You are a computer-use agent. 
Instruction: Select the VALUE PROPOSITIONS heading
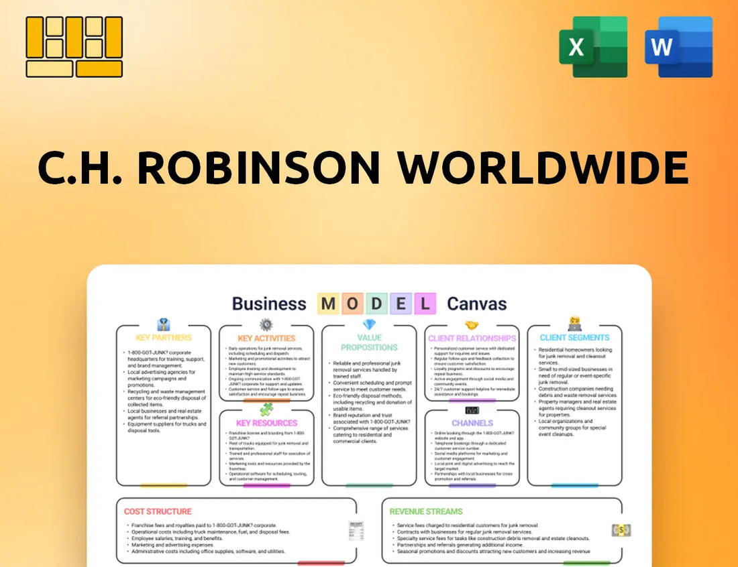[x=369, y=342]
